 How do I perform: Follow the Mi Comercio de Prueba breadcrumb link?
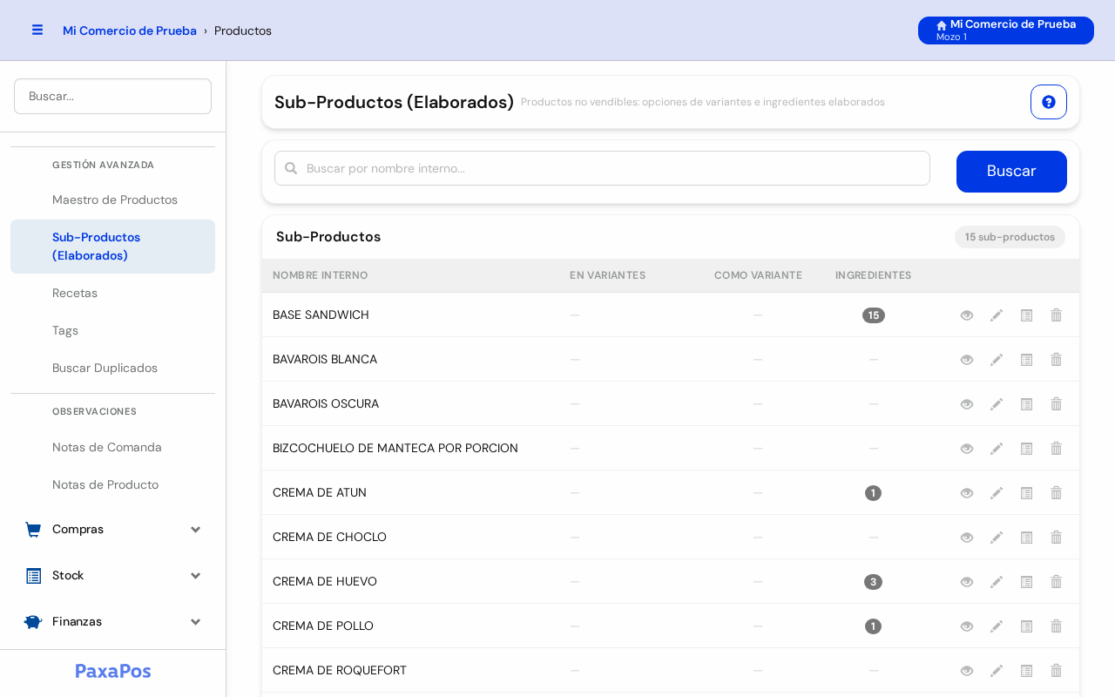pos(130,30)
